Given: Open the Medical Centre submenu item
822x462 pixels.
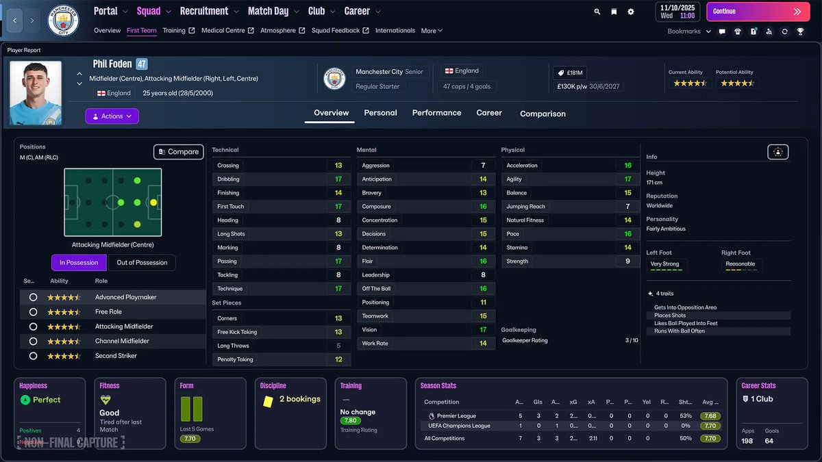Looking at the screenshot, I should (228, 31).
